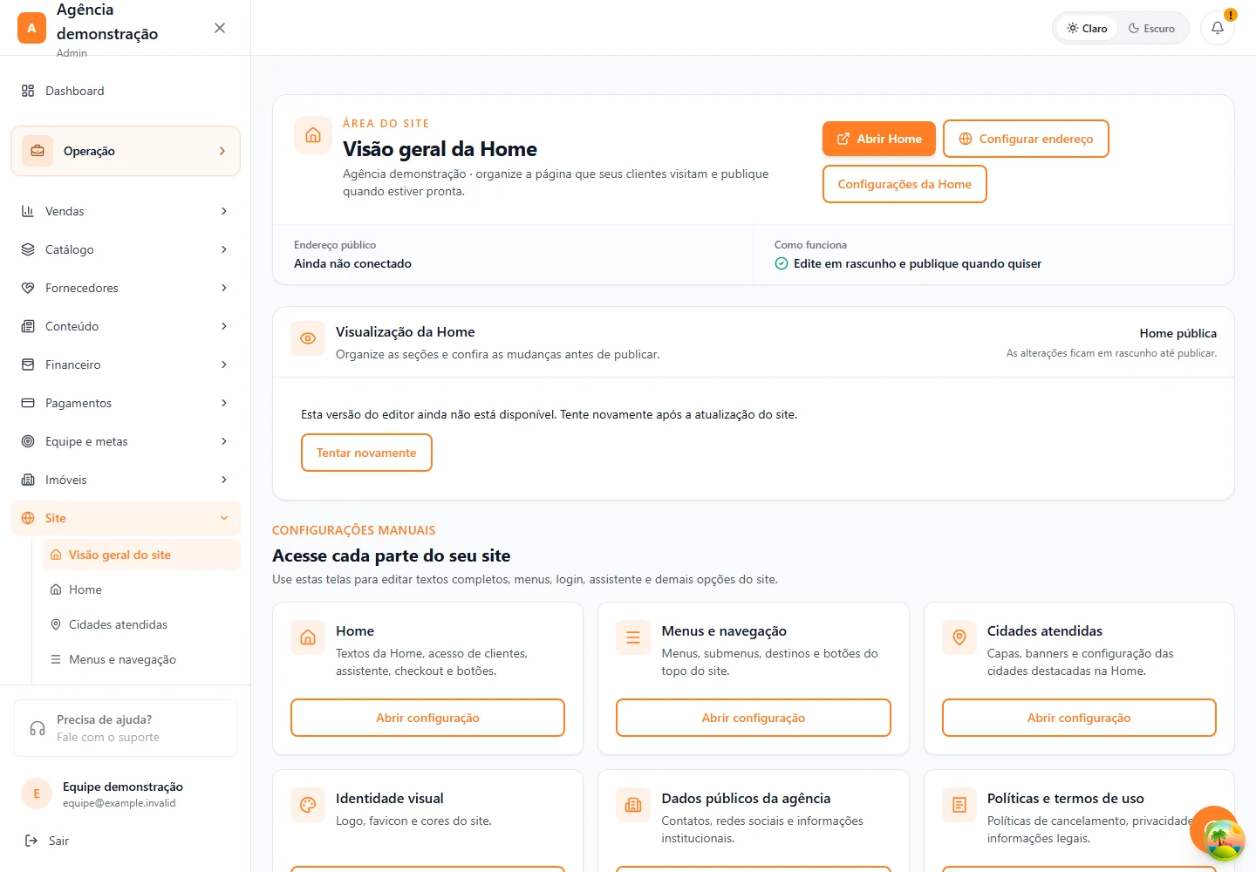Click the Identidade visual palette icon

pos(308,805)
